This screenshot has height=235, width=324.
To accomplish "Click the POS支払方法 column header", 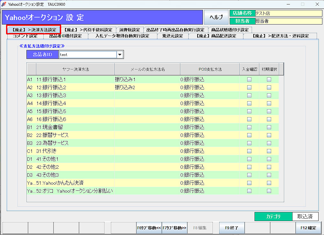I will coord(210,69).
